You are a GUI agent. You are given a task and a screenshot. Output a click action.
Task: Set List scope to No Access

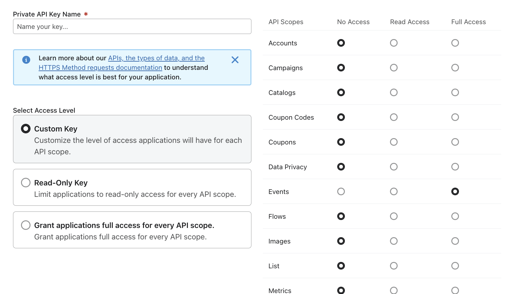[x=341, y=266]
